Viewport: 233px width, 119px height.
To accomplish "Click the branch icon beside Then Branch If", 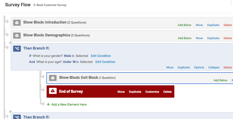I will tap(17, 48).
